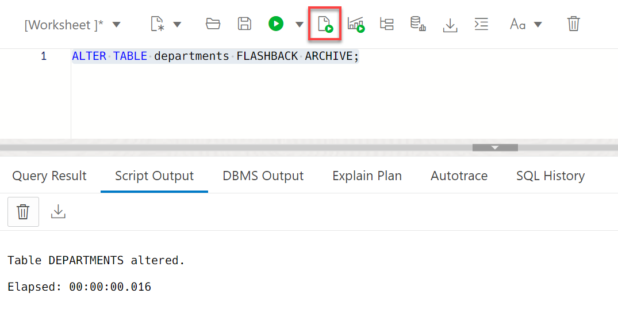Run the statement with the green play button
Image resolution: width=618 pixels, height=316 pixels.
pos(276,24)
